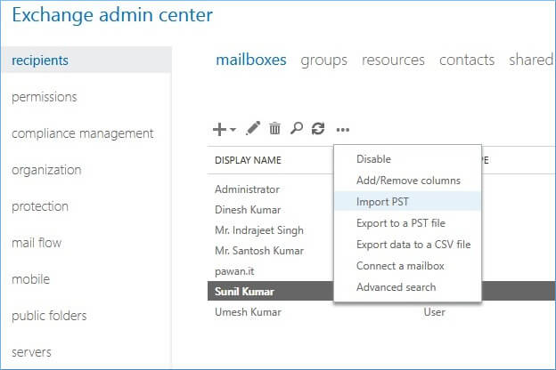This screenshot has width=556, height=370.
Task: Open compliance management section
Action: click(x=82, y=133)
